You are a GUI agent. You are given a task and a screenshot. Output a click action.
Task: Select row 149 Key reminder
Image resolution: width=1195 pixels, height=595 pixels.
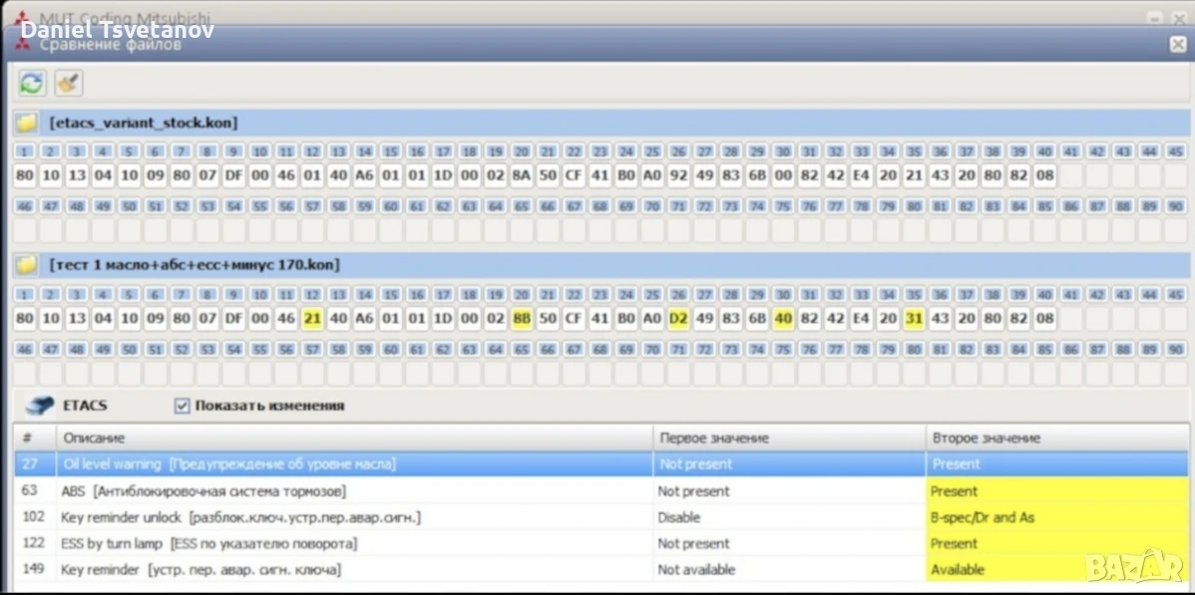[x=602, y=569]
